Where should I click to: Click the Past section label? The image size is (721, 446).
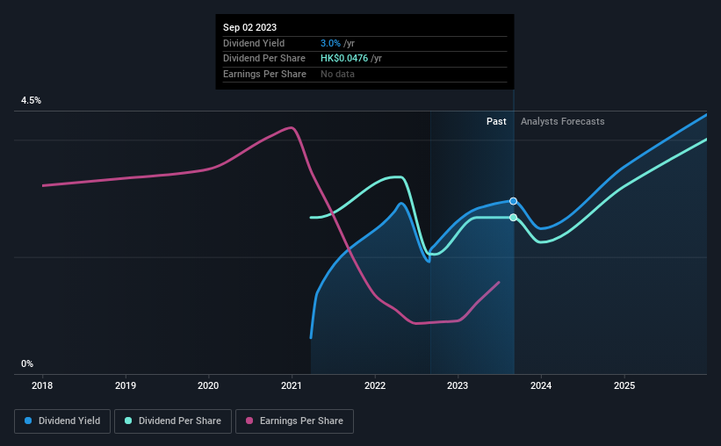click(496, 121)
